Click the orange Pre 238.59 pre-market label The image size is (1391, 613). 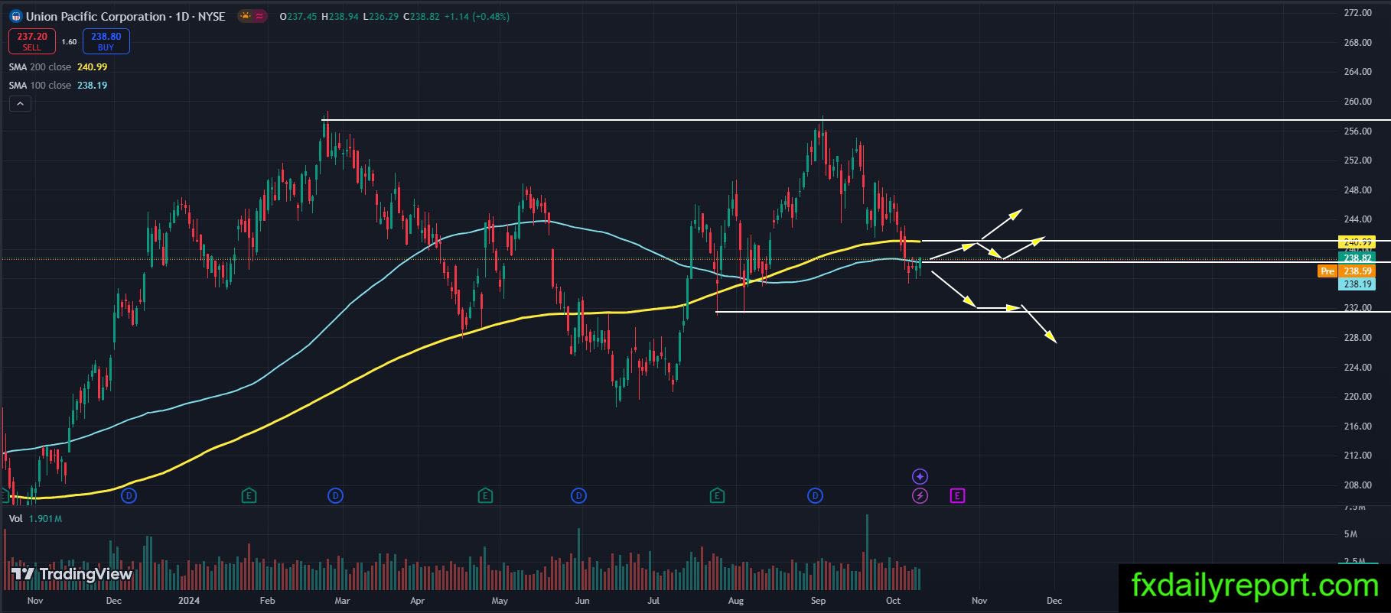[1346, 271]
